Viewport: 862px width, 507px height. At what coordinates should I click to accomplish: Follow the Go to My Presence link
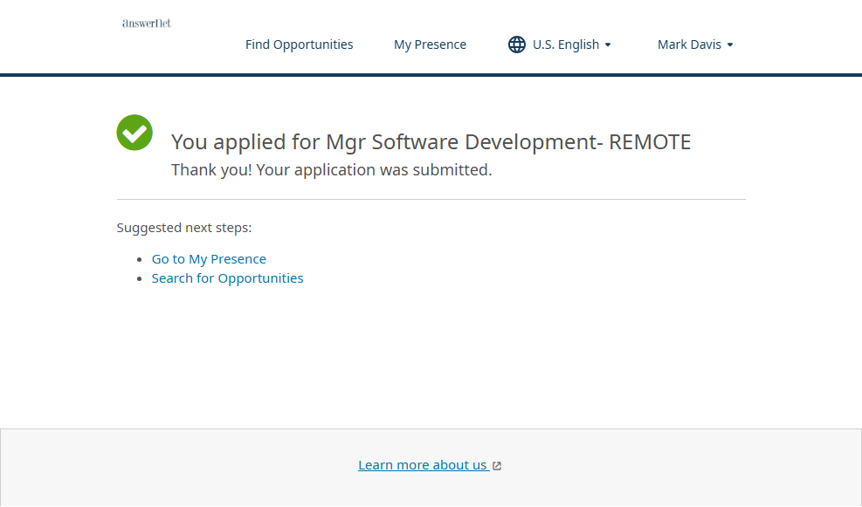point(209,259)
